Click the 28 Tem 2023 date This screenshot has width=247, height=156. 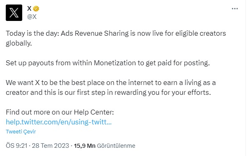(50, 146)
